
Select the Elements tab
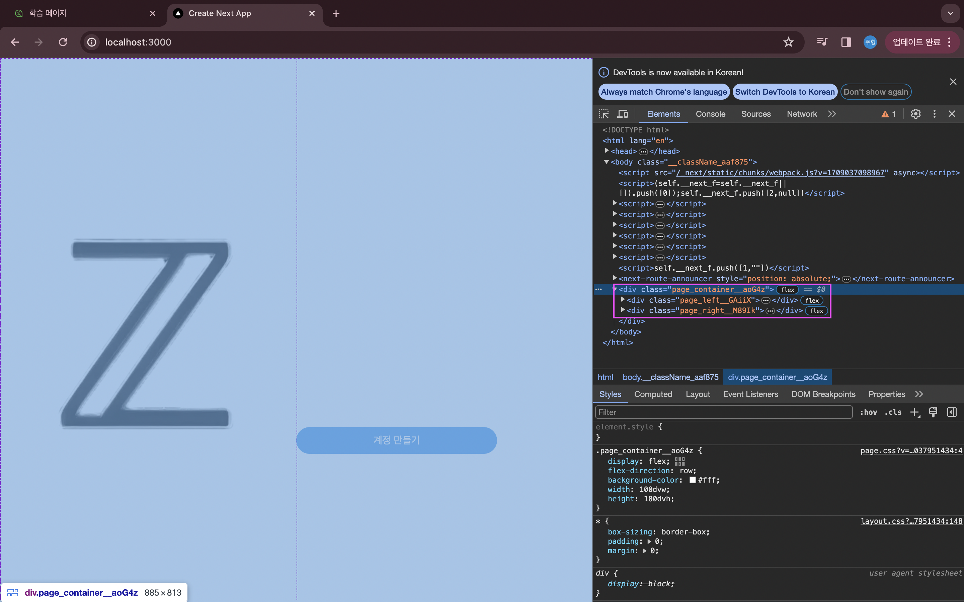pyautogui.click(x=663, y=114)
